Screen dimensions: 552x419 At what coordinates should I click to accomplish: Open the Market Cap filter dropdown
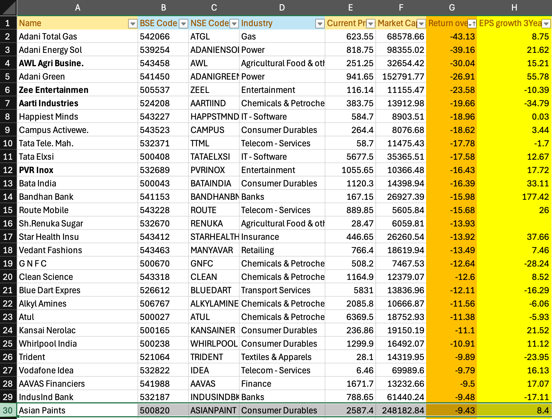pos(421,24)
